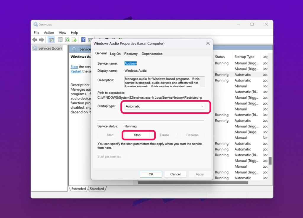Screen dimensions: 303x218
Task: Open the properties sheet toolbar icon
Action: pyautogui.click(x=60, y=40)
